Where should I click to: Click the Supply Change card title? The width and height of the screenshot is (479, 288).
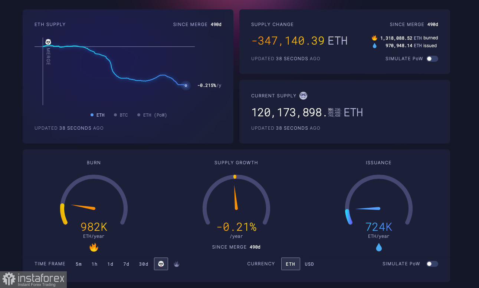(272, 25)
